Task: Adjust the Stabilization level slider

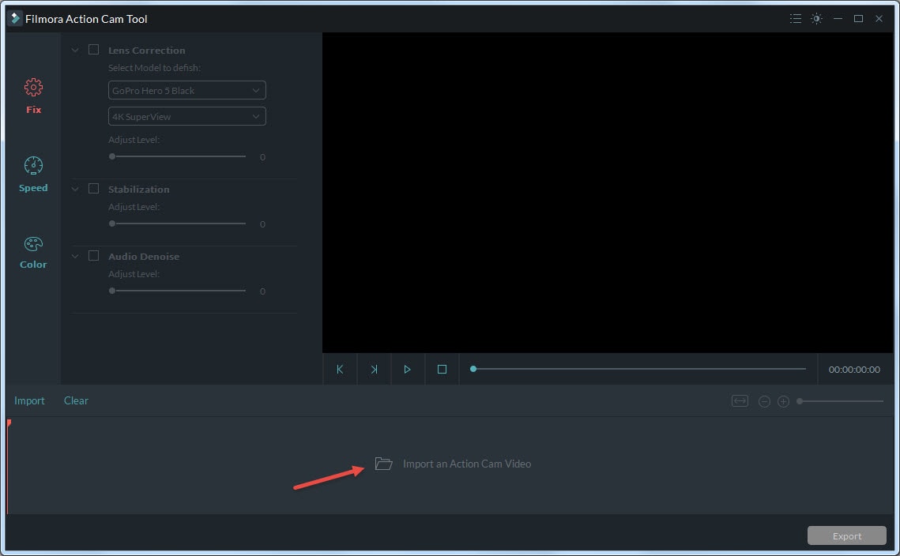Action: pos(178,224)
